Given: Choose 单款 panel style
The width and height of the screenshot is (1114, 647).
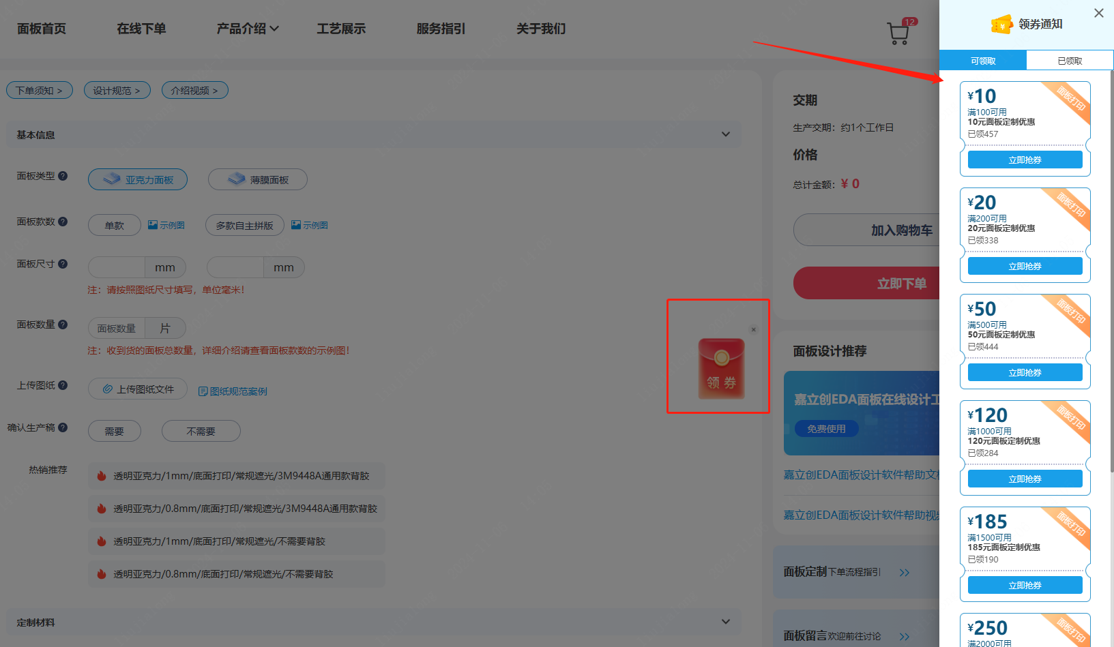Looking at the screenshot, I should tap(115, 225).
